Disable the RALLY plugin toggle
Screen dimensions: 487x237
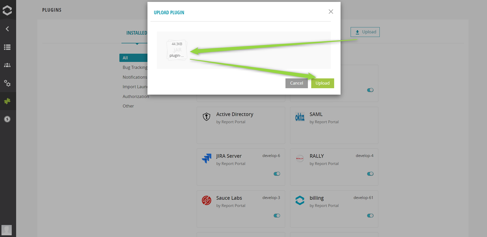(x=370, y=174)
